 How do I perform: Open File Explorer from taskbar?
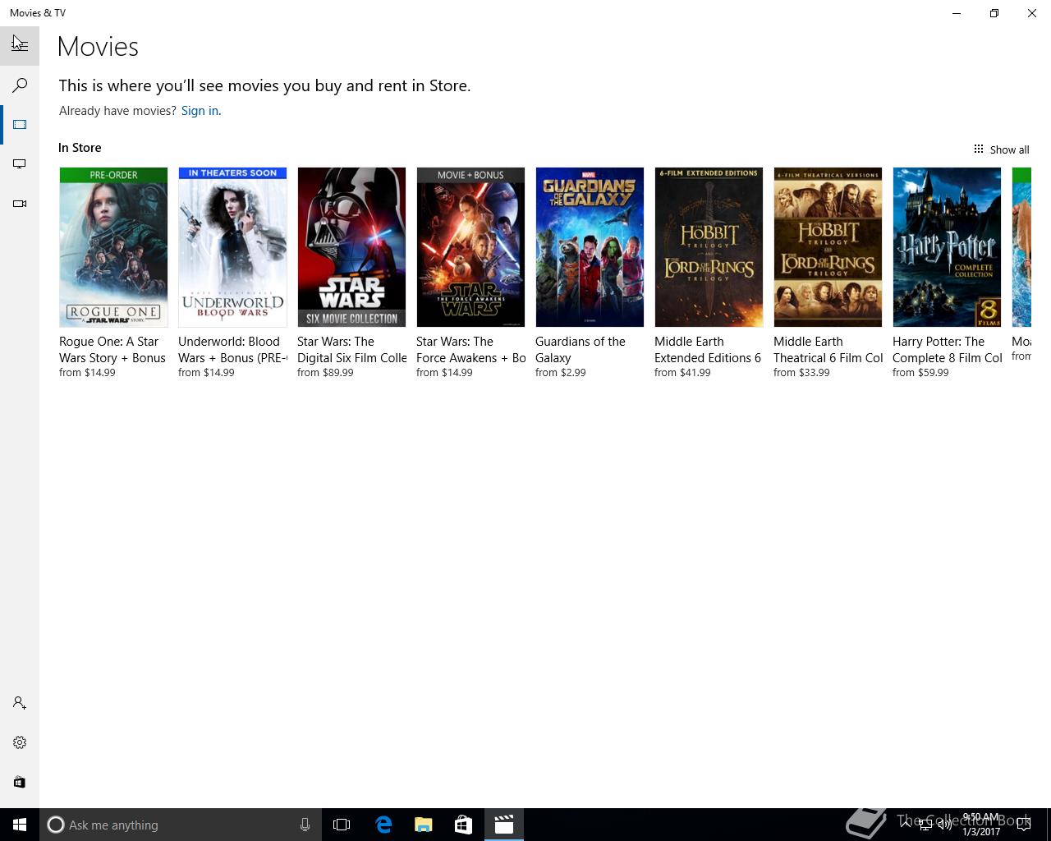tap(424, 825)
